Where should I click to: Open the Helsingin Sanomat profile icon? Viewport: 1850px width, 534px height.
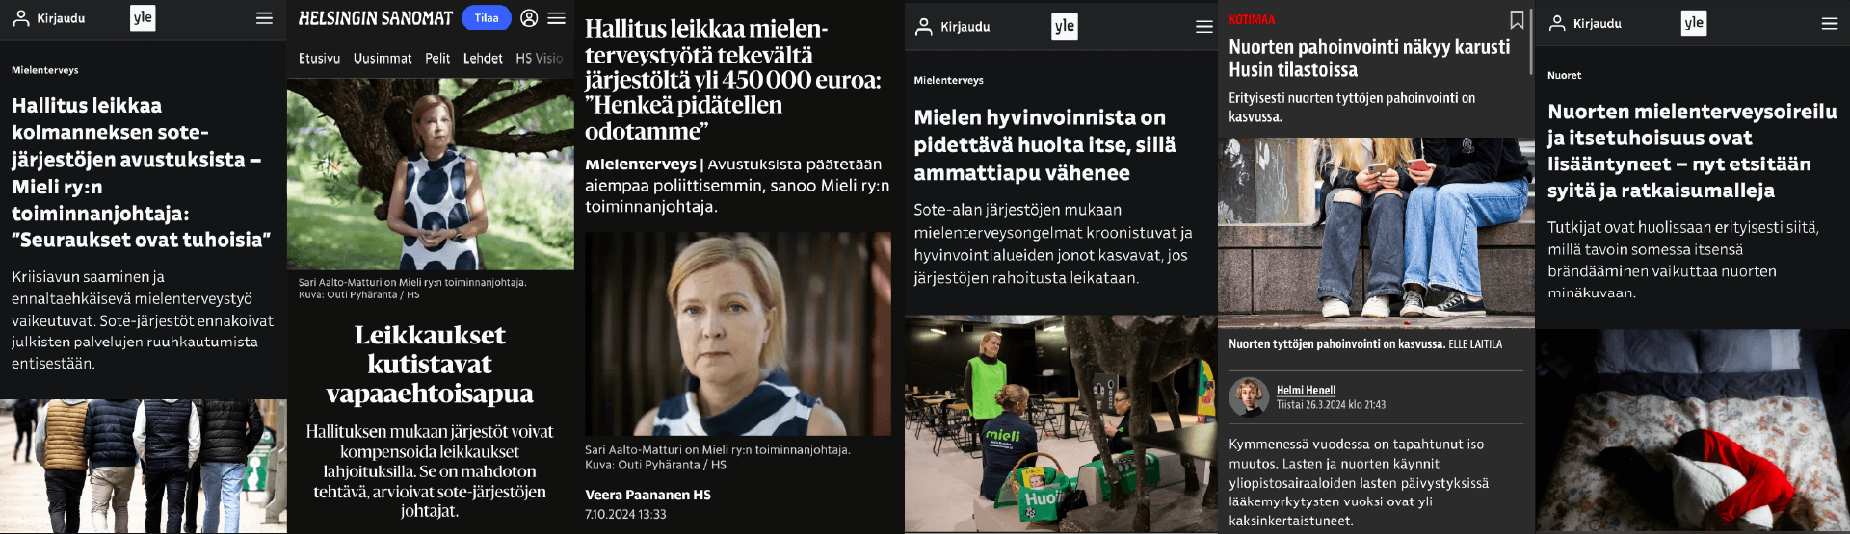[x=529, y=17]
